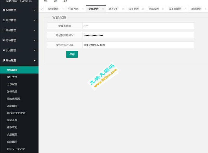Click the 网站配置 key icon
208x153 pixels.
tap(4, 60)
